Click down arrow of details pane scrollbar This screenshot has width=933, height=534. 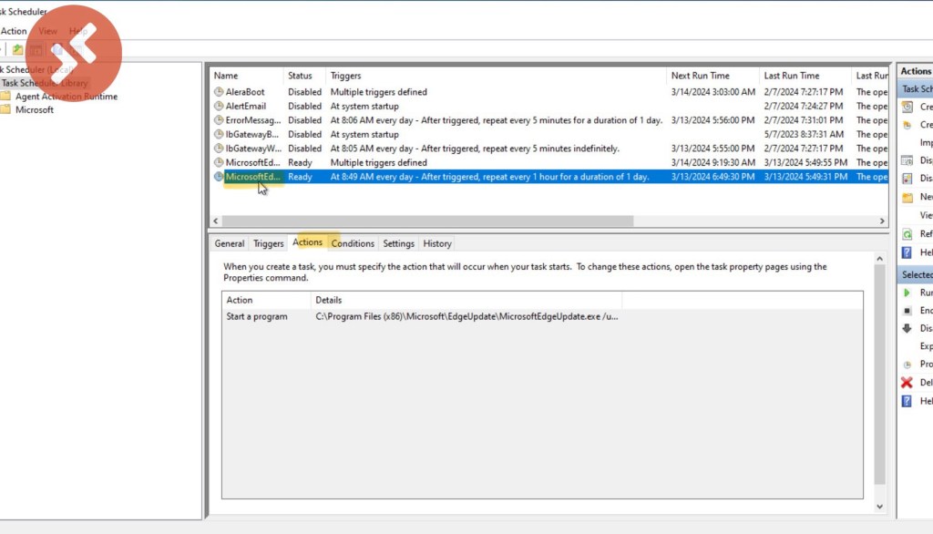pos(879,506)
